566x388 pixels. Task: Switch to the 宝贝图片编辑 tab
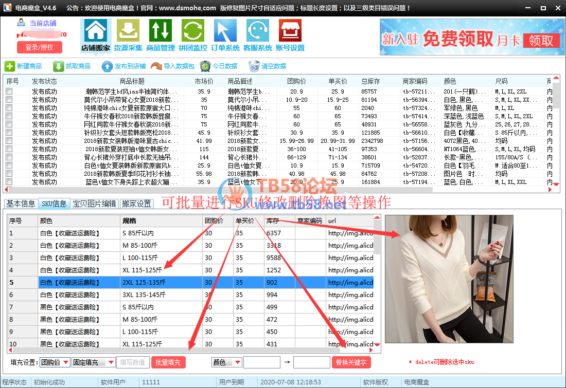pos(94,204)
